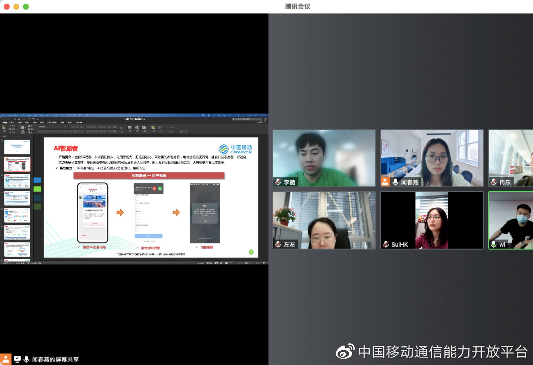Image resolution: width=533 pixels, height=365 pixels.
Task: Click the screen-share icon in the bottom bar
Action: [17, 359]
